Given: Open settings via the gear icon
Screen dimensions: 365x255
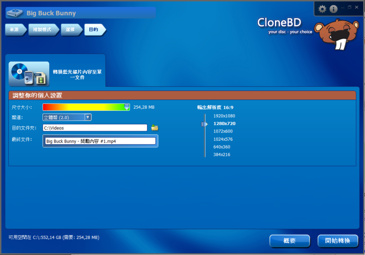Looking at the screenshot, I should [322, 9].
